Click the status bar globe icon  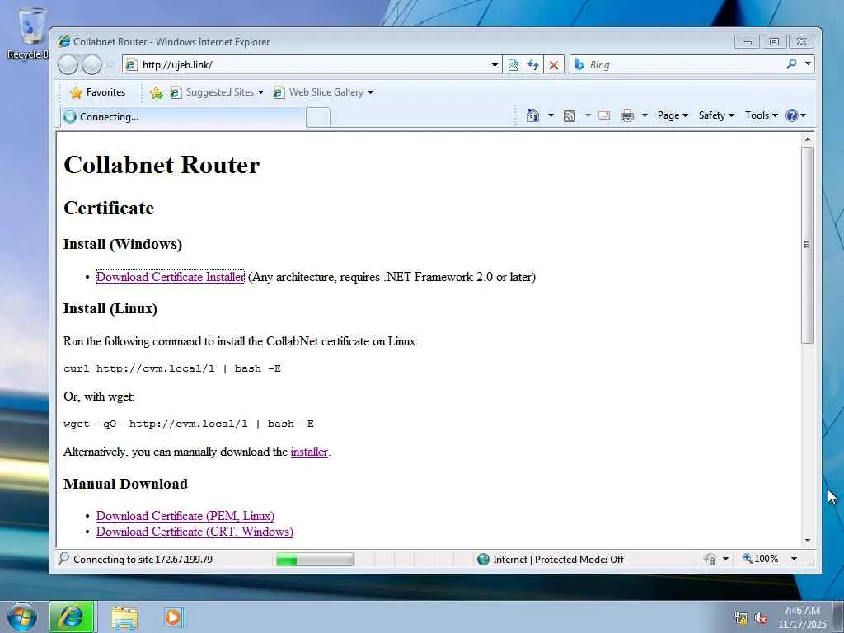[x=483, y=560]
